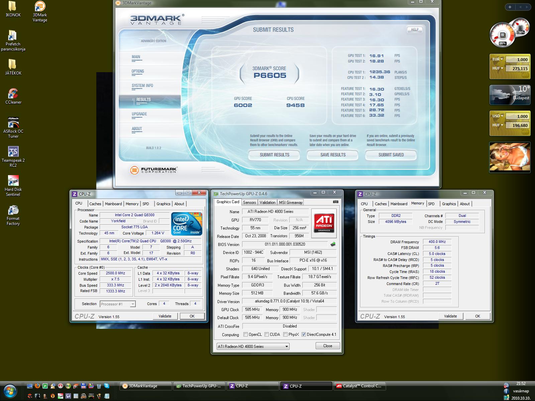The height and width of the screenshot is (401, 535).
Task: Click the system clock showing 21:52
Action: (521, 384)
